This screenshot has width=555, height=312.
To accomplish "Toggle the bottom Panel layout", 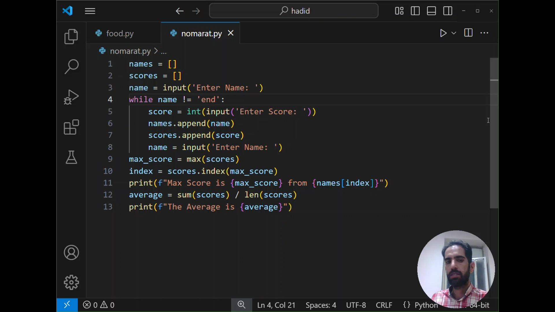I will tap(431, 11).
